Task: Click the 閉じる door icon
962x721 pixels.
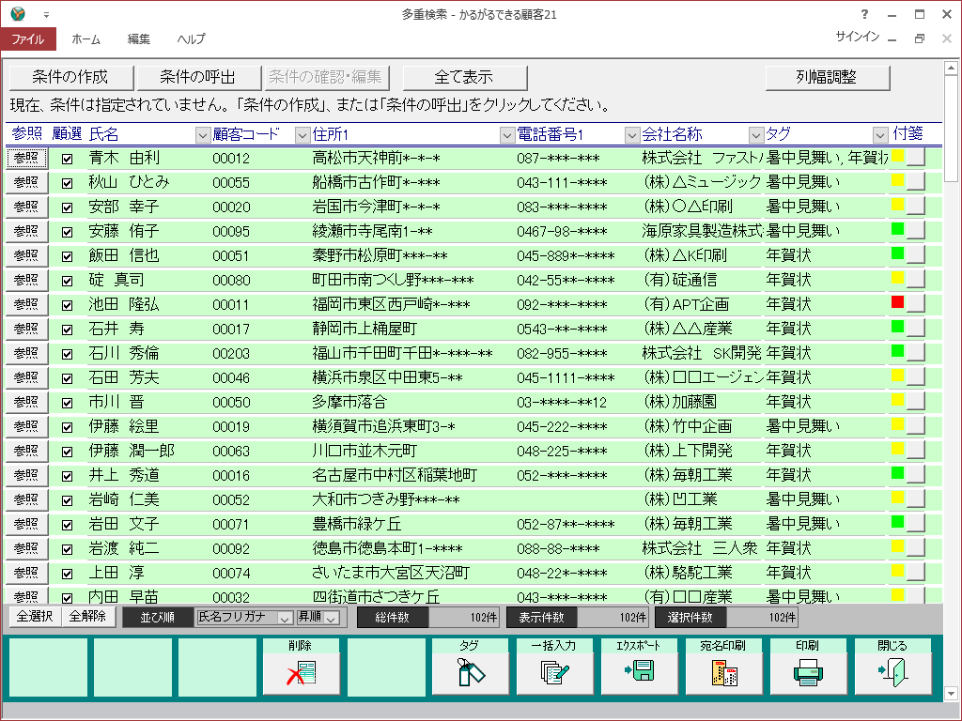Action: click(x=892, y=672)
